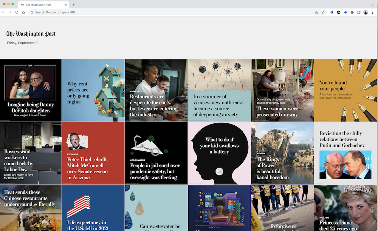378x231 pixels.
Task: Select The Washington Post tab
Action: tap(44, 5)
